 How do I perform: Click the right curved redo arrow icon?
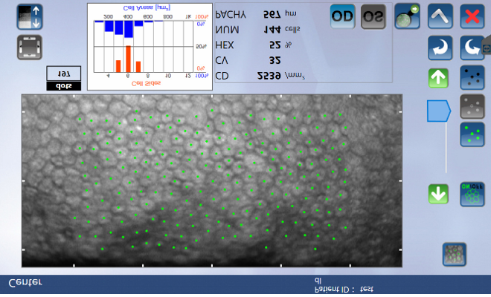tap(472, 48)
